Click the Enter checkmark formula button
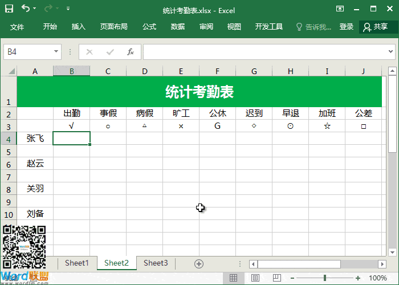This screenshot has height=285, width=399. (110, 52)
